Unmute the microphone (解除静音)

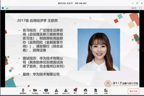tap(23, 91)
